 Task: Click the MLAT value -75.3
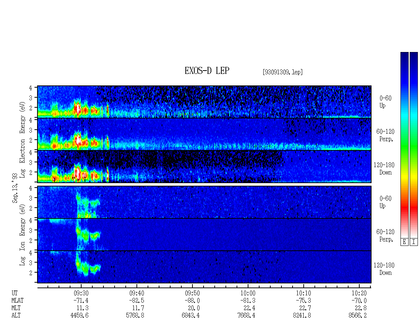[x=303, y=300]
